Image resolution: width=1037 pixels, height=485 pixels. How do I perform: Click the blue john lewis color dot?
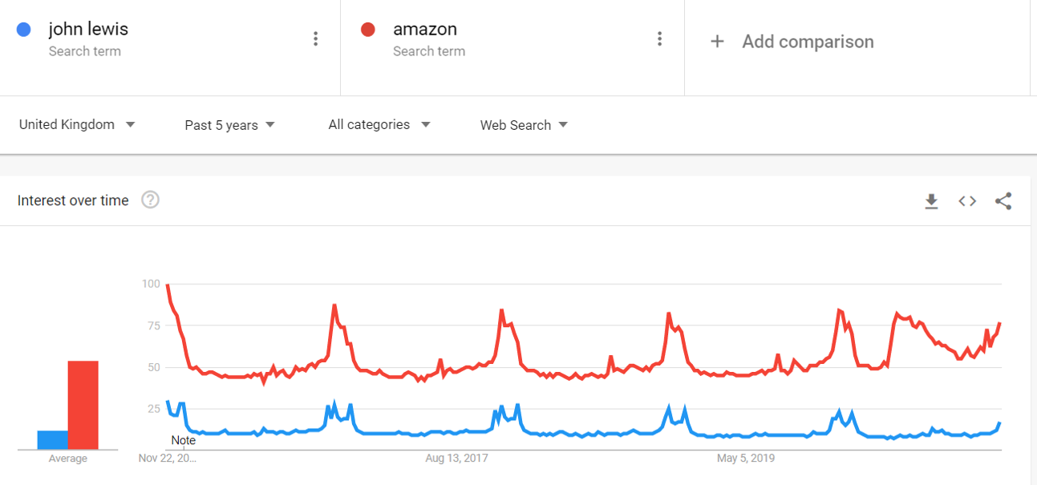[24, 30]
